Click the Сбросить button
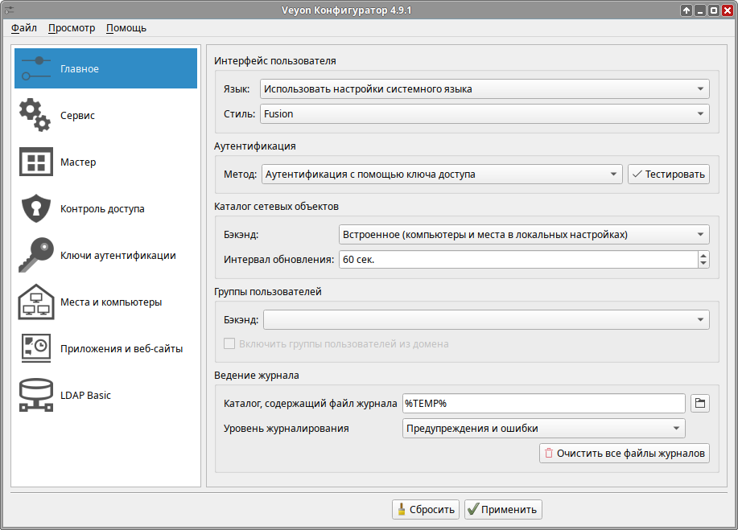 pyautogui.click(x=426, y=509)
